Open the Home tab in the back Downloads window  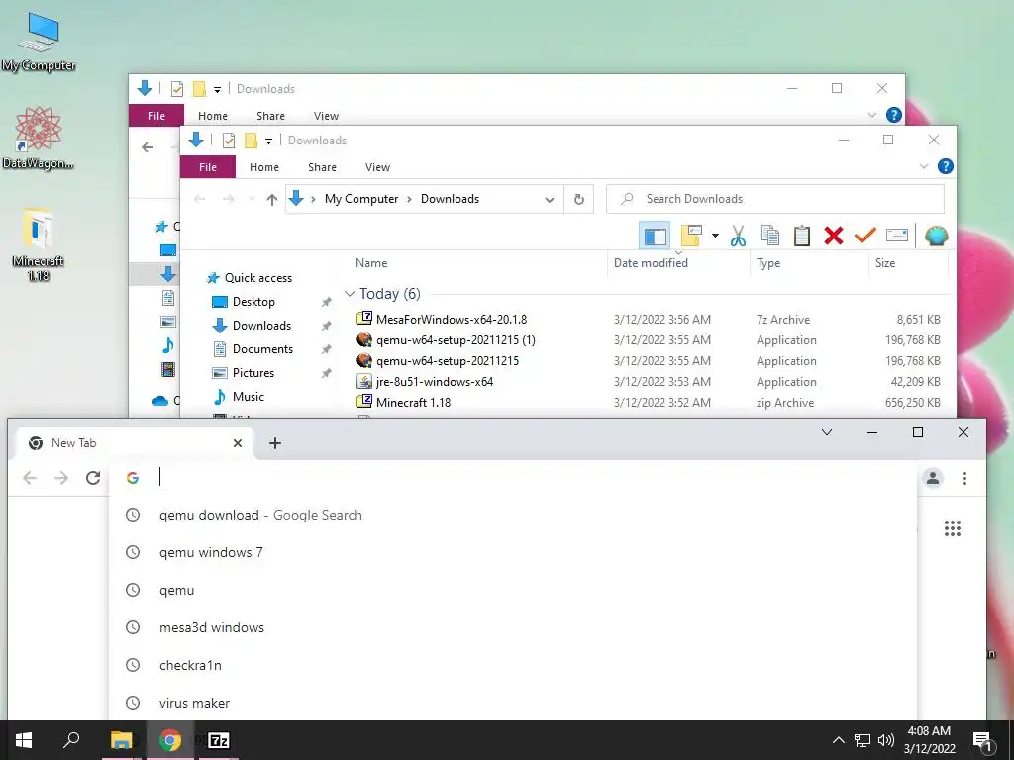pyautogui.click(x=213, y=115)
